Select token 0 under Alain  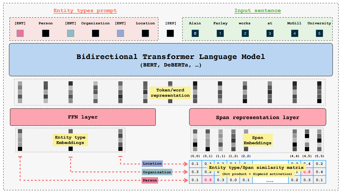[195, 33]
